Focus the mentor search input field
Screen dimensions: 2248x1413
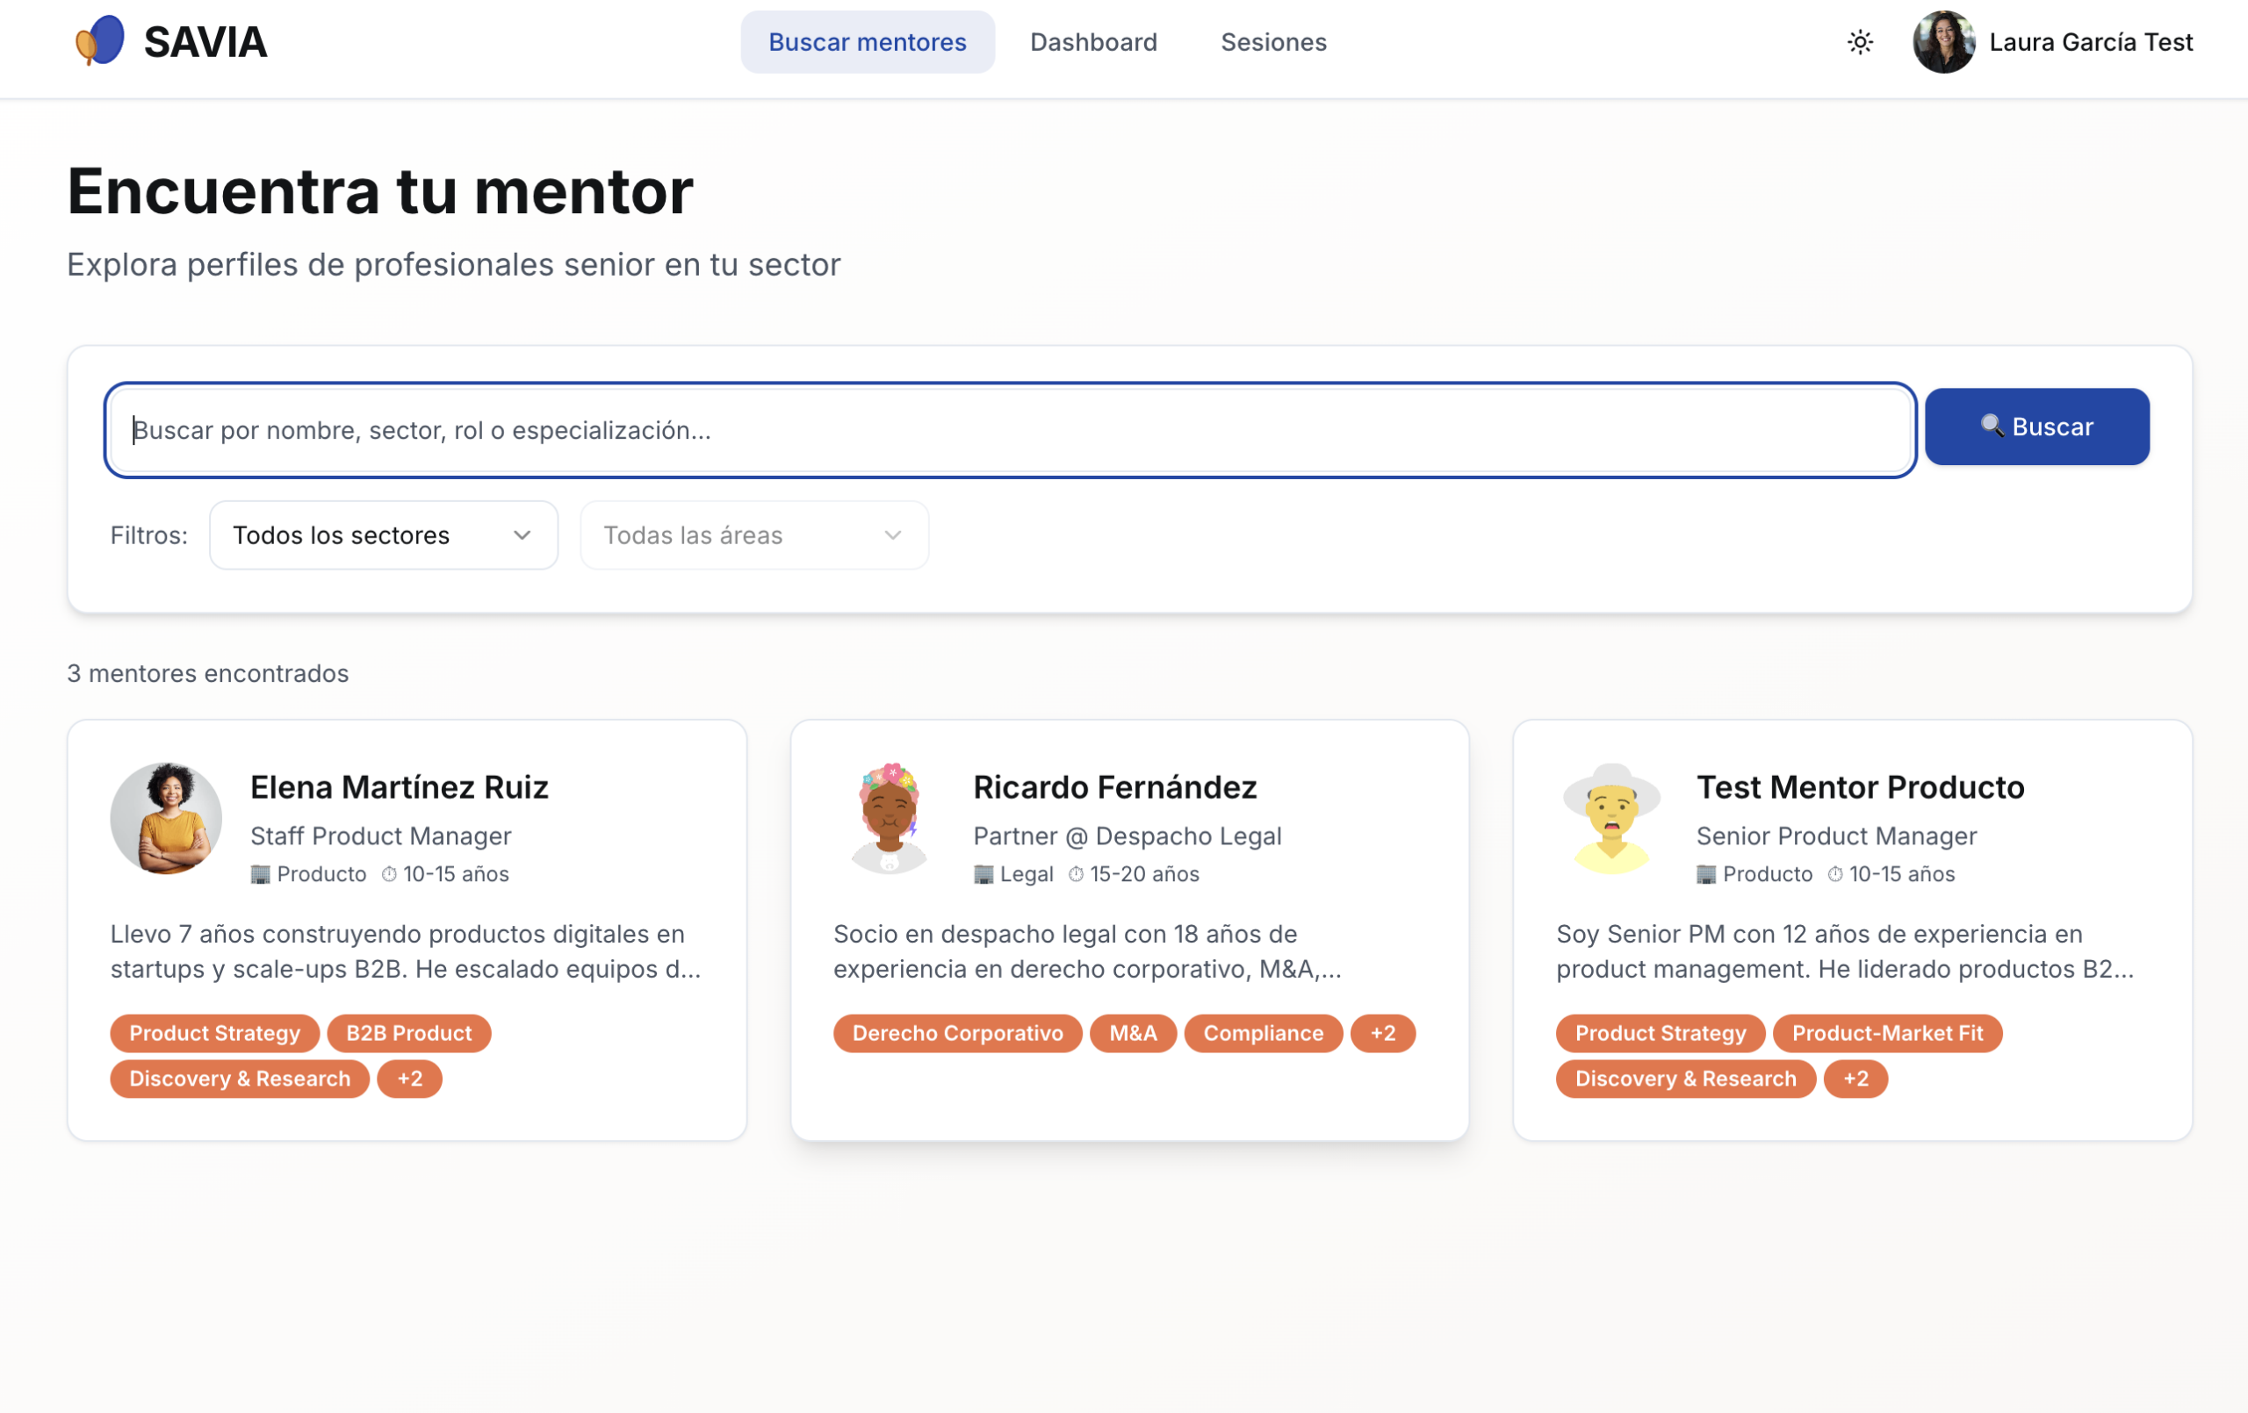pos(1008,430)
